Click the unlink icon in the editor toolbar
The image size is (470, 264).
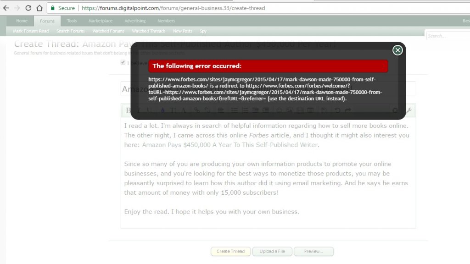(207, 110)
